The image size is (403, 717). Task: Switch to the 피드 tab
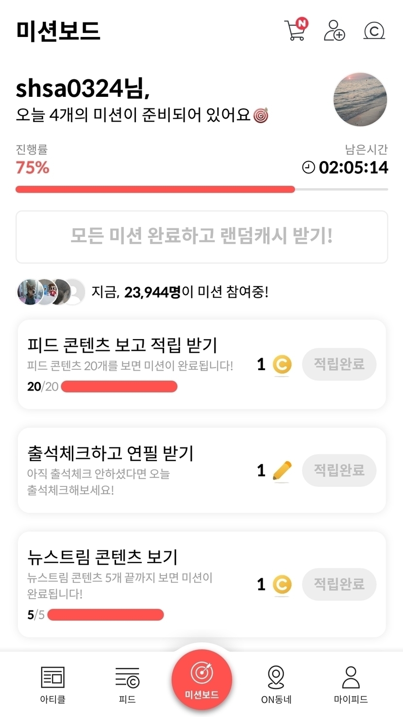click(x=127, y=684)
